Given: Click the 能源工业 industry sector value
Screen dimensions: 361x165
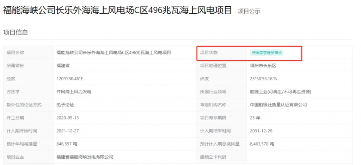Looking at the screenshot, I should [x=280, y=92].
